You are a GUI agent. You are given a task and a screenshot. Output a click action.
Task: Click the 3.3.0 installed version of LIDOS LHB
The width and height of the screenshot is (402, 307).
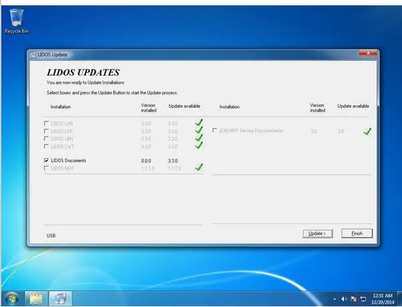[146, 124]
